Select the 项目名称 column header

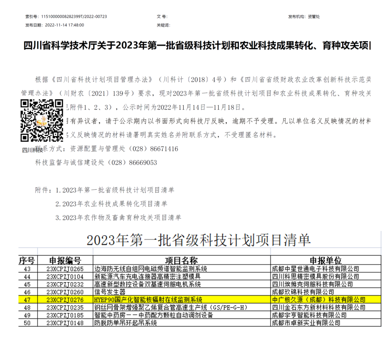[x=182, y=261]
